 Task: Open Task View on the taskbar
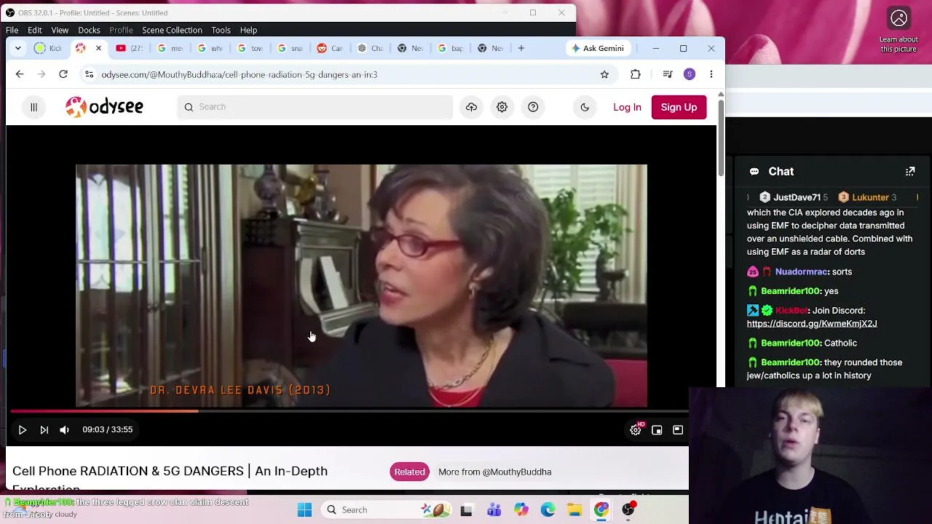(466, 510)
